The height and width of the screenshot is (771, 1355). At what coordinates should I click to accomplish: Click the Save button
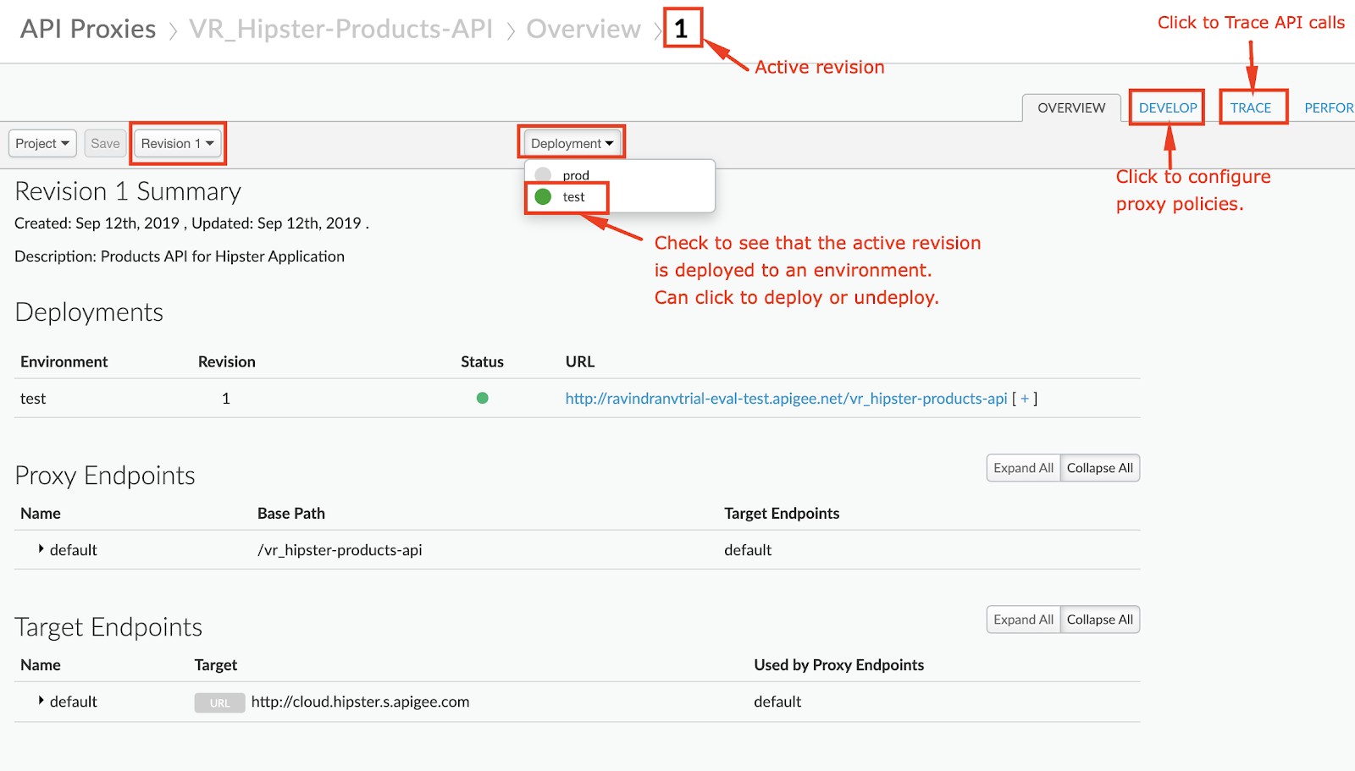(x=106, y=144)
